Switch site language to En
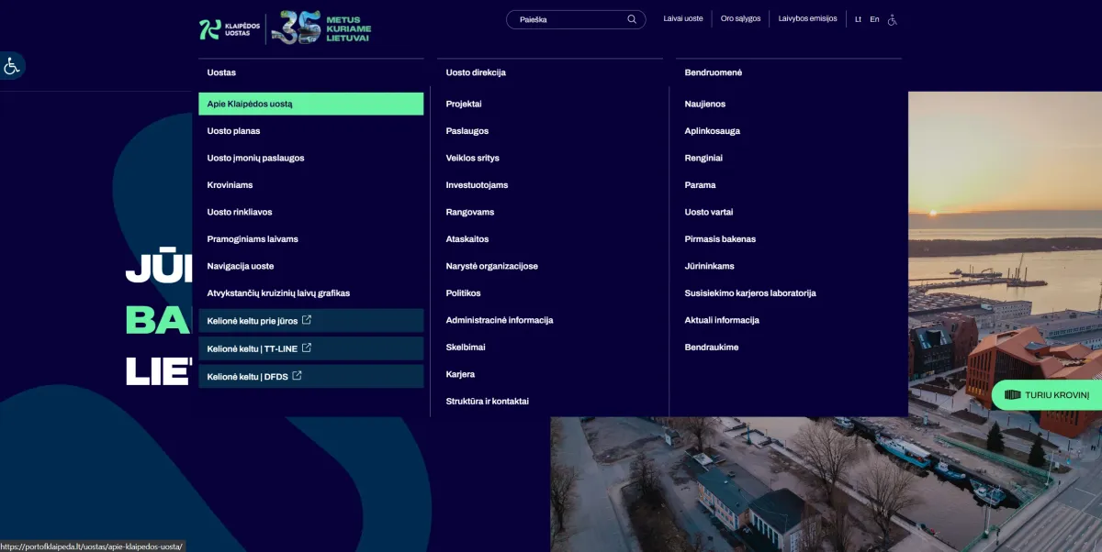 click(x=874, y=19)
